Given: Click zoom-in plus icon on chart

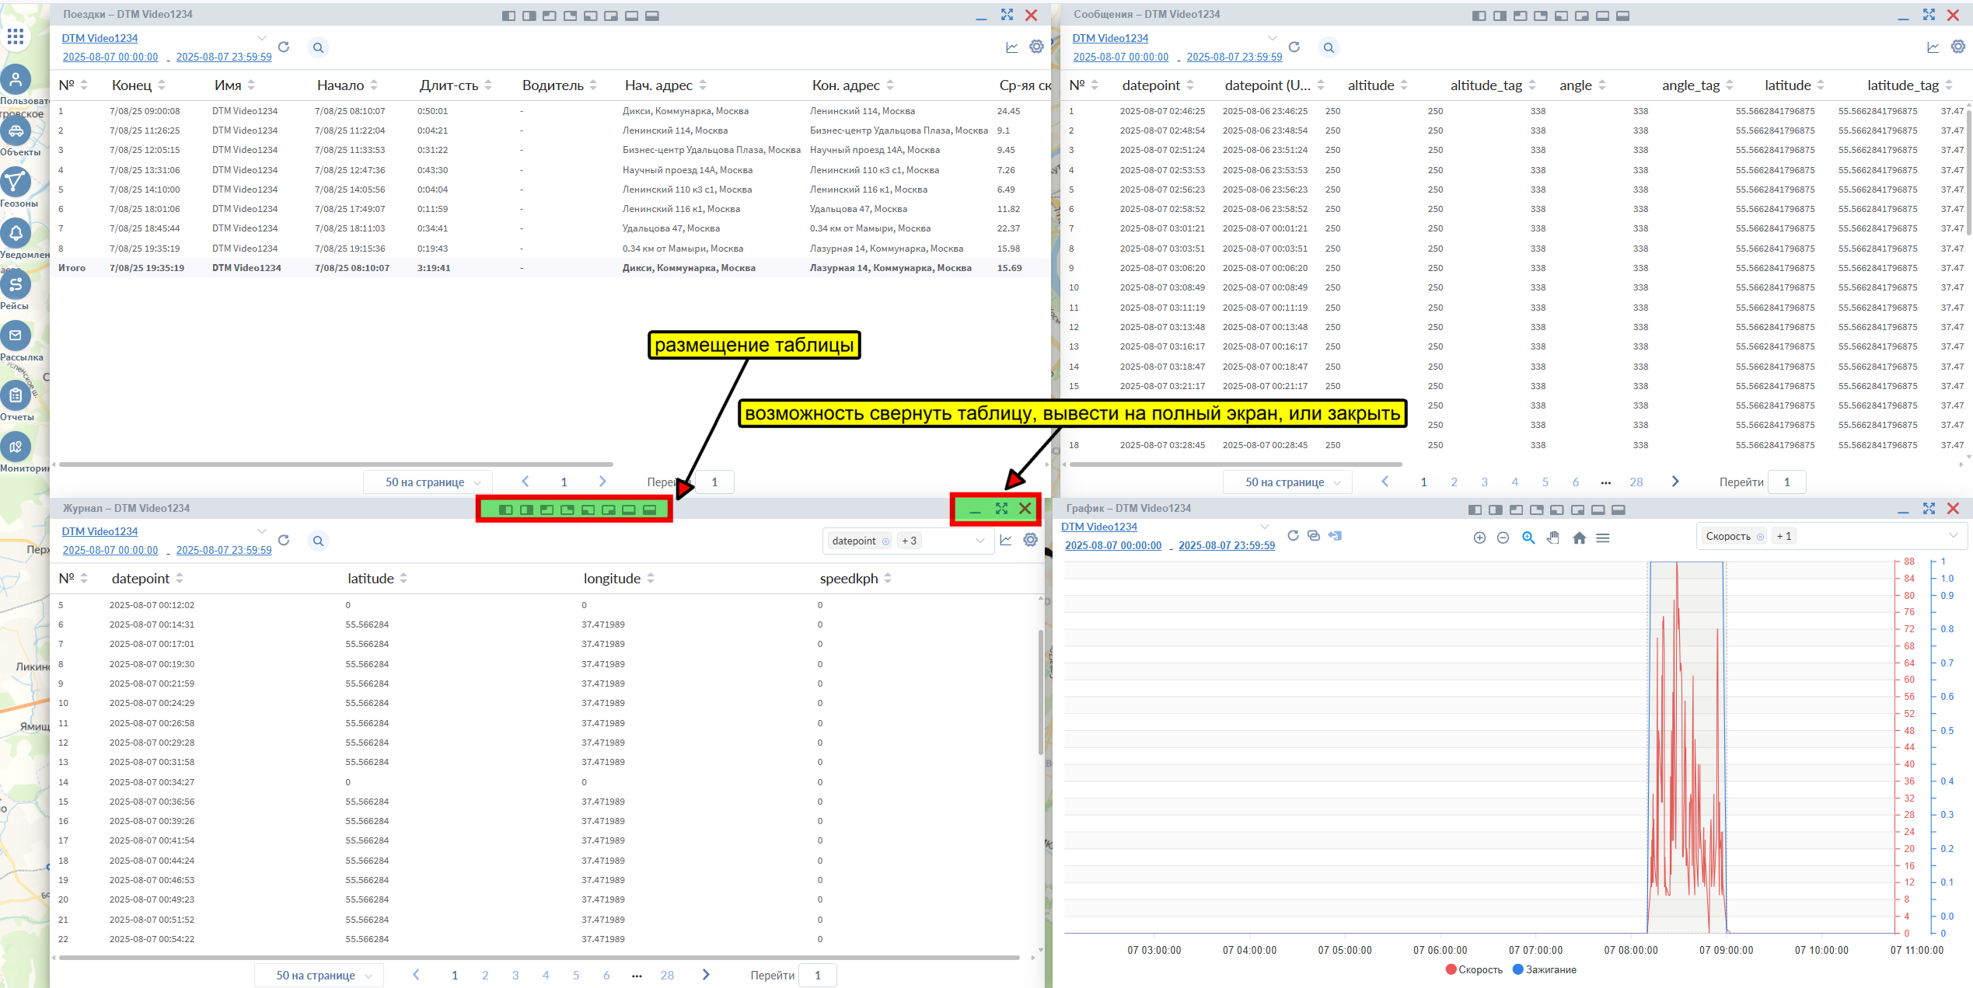Looking at the screenshot, I should point(1479,537).
